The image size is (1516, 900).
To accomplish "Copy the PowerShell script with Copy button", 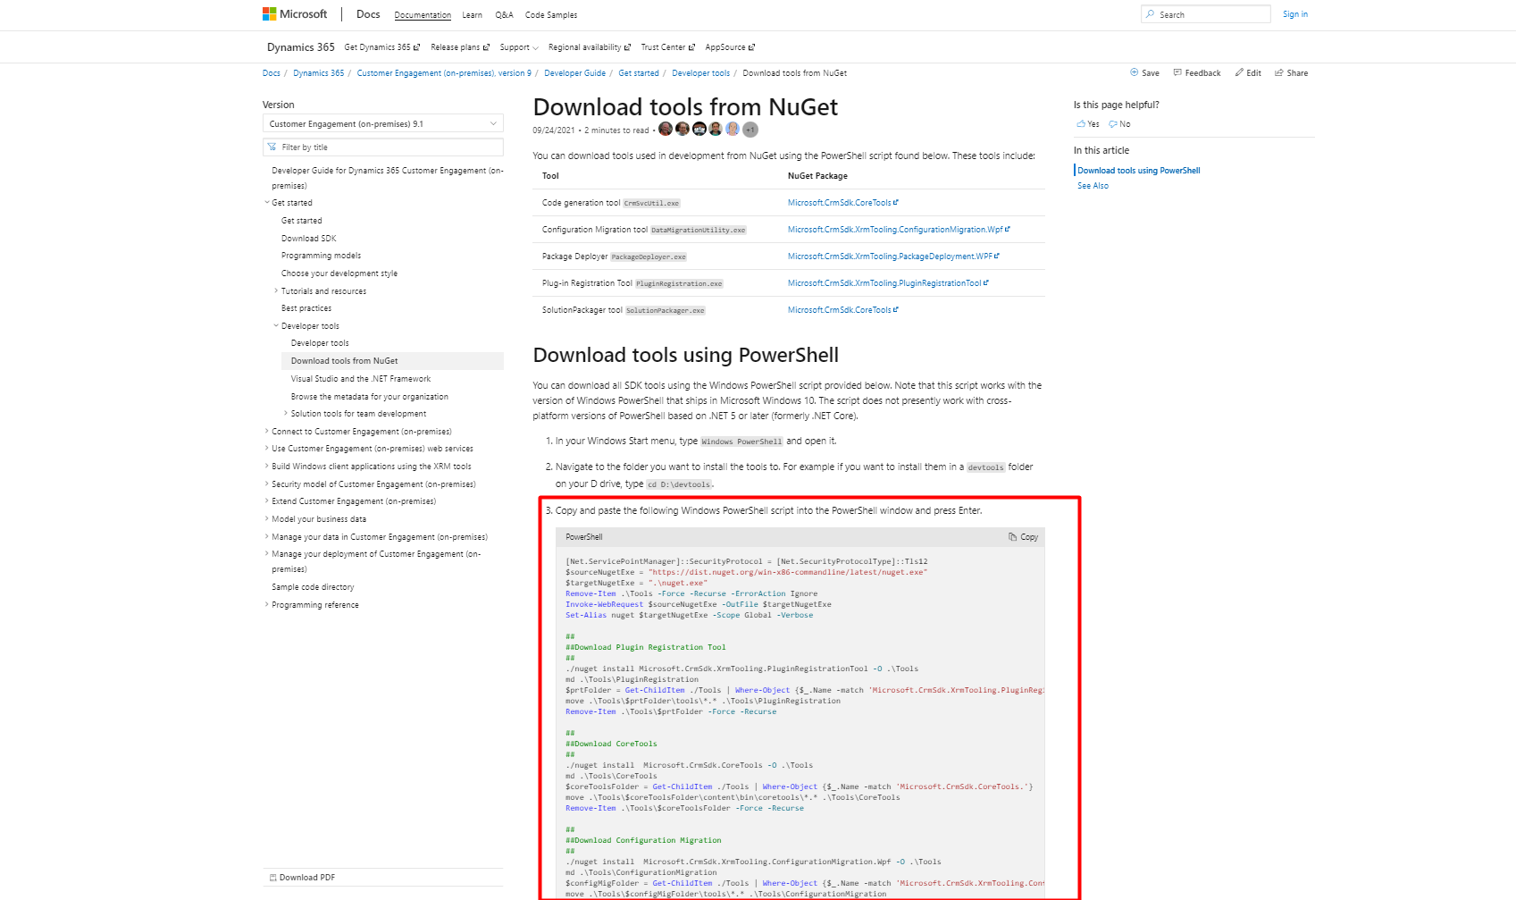I will coord(1023,537).
